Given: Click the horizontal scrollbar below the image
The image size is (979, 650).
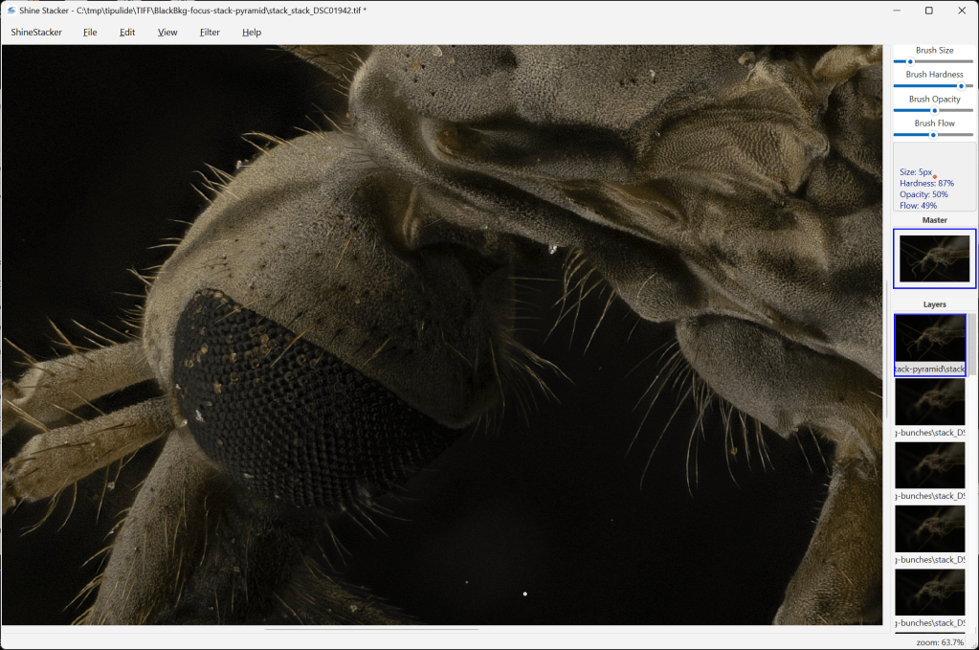Looking at the screenshot, I should coord(371,629).
